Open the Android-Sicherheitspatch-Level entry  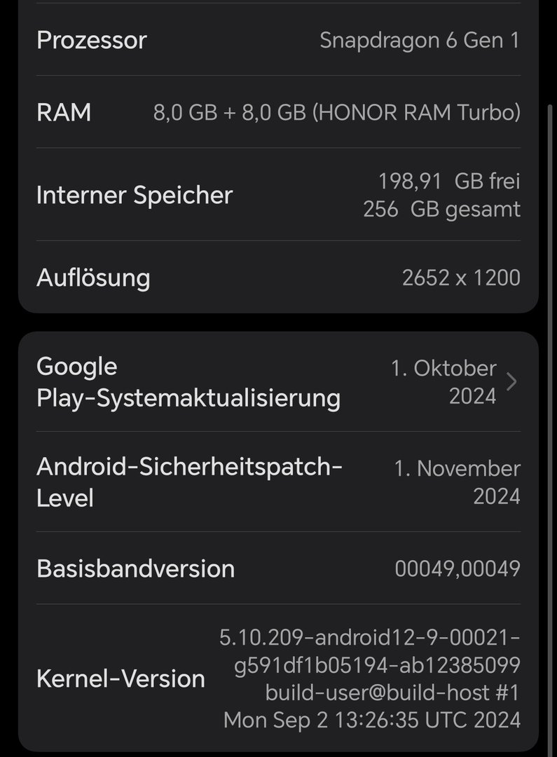pyautogui.click(x=189, y=482)
